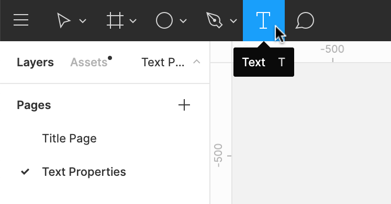The height and width of the screenshot is (204, 391).
Task: Switch to the Layers tab
Action: [x=35, y=63]
